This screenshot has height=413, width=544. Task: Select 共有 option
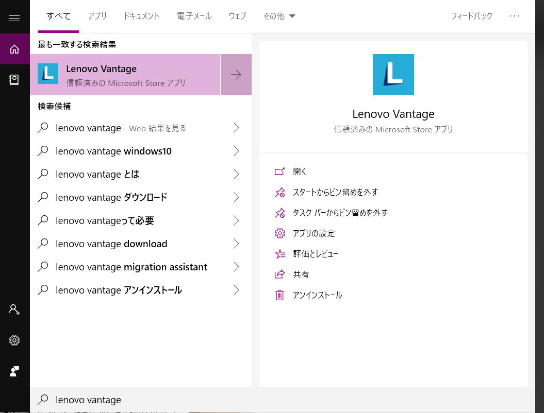pyautogui.click(x=301, y=274)
